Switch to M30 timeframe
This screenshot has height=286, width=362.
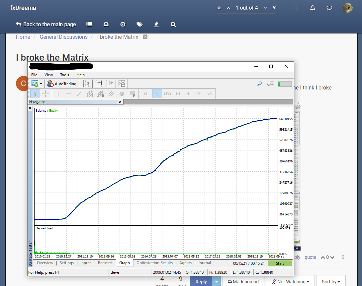167,94
